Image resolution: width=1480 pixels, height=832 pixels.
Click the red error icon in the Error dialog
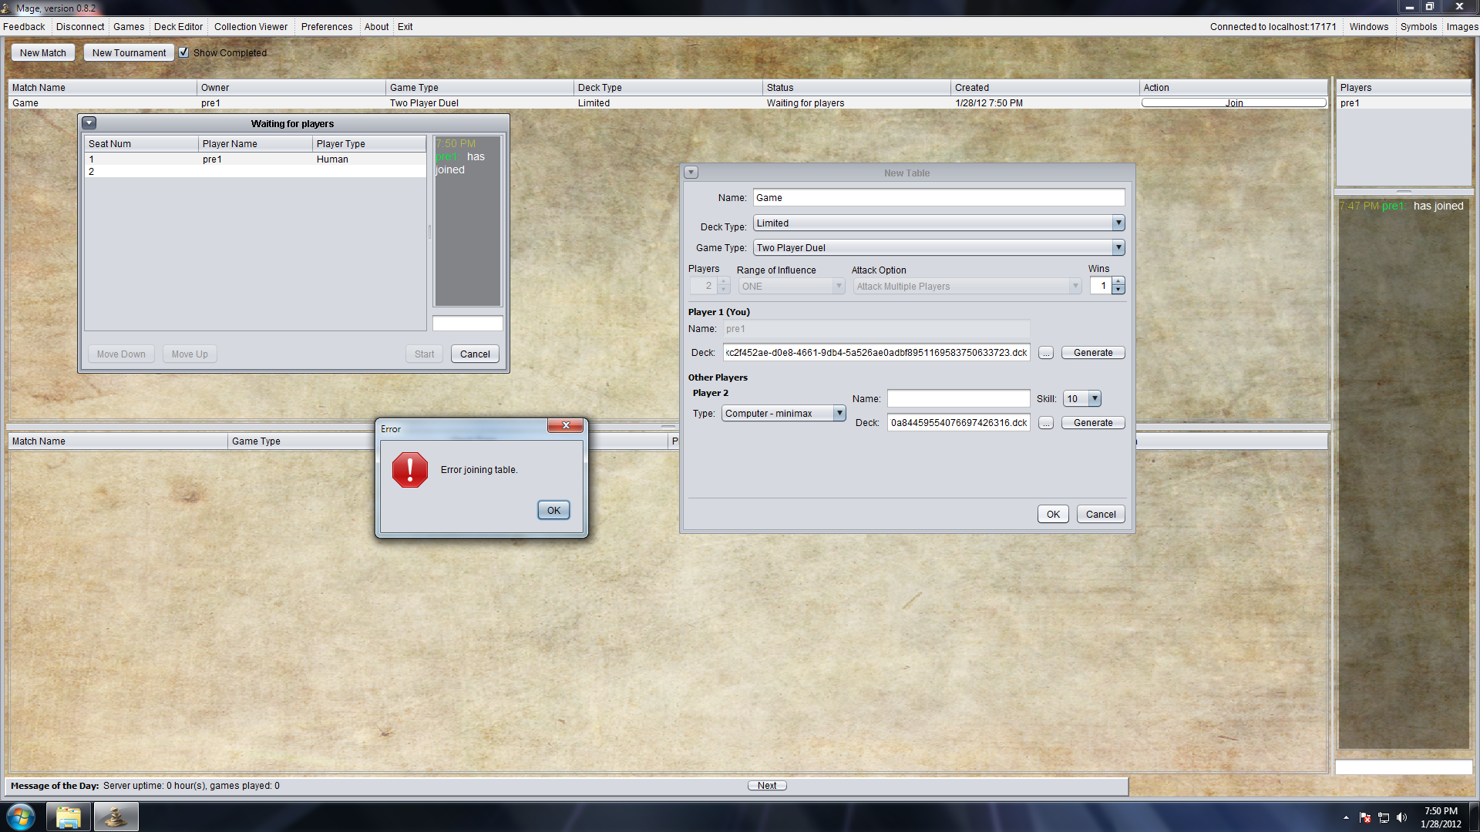pyautogui.click(x=409, y=470)
